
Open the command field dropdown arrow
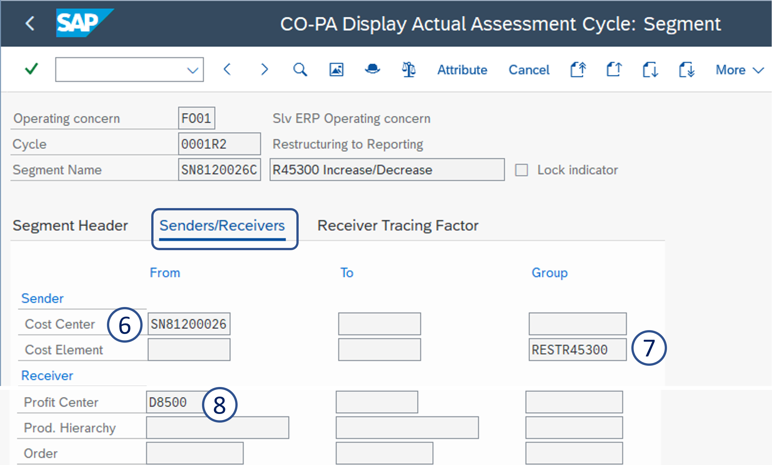192,70
